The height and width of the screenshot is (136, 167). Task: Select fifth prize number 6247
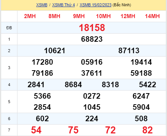(141, 96)
